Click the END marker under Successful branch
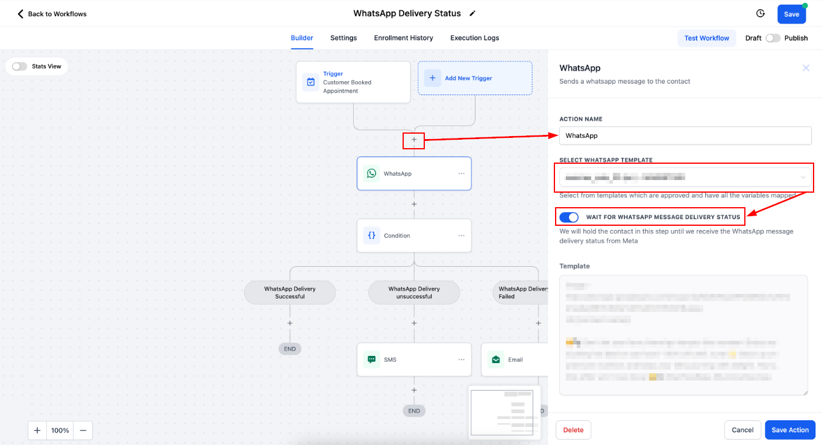This screenshot has height=445, width=822. [290, 349]
